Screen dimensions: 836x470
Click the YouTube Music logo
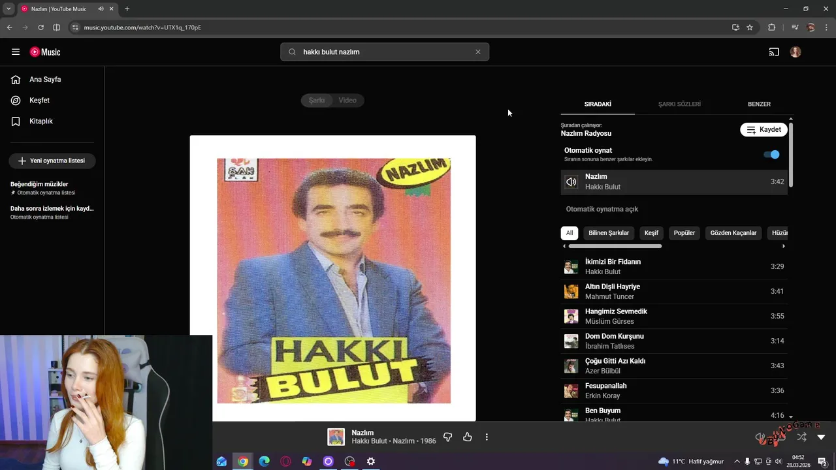(45, 52)
